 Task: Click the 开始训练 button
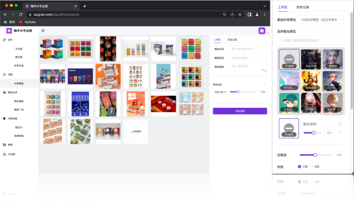(239, 111)
